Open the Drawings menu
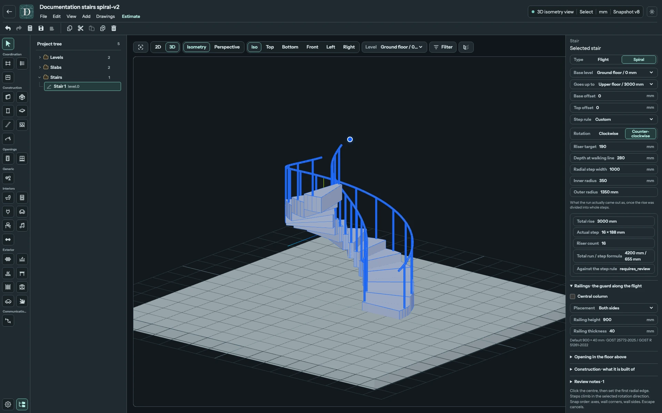 coord(106,17)
